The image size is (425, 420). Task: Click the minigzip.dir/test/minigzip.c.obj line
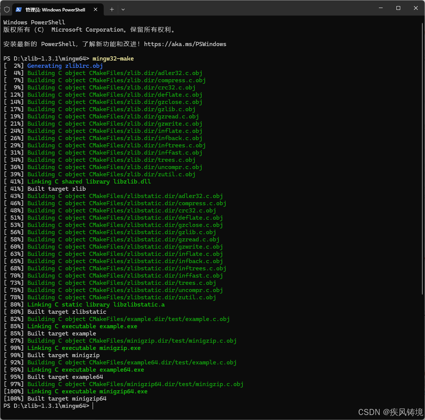[x=120, y=341]
